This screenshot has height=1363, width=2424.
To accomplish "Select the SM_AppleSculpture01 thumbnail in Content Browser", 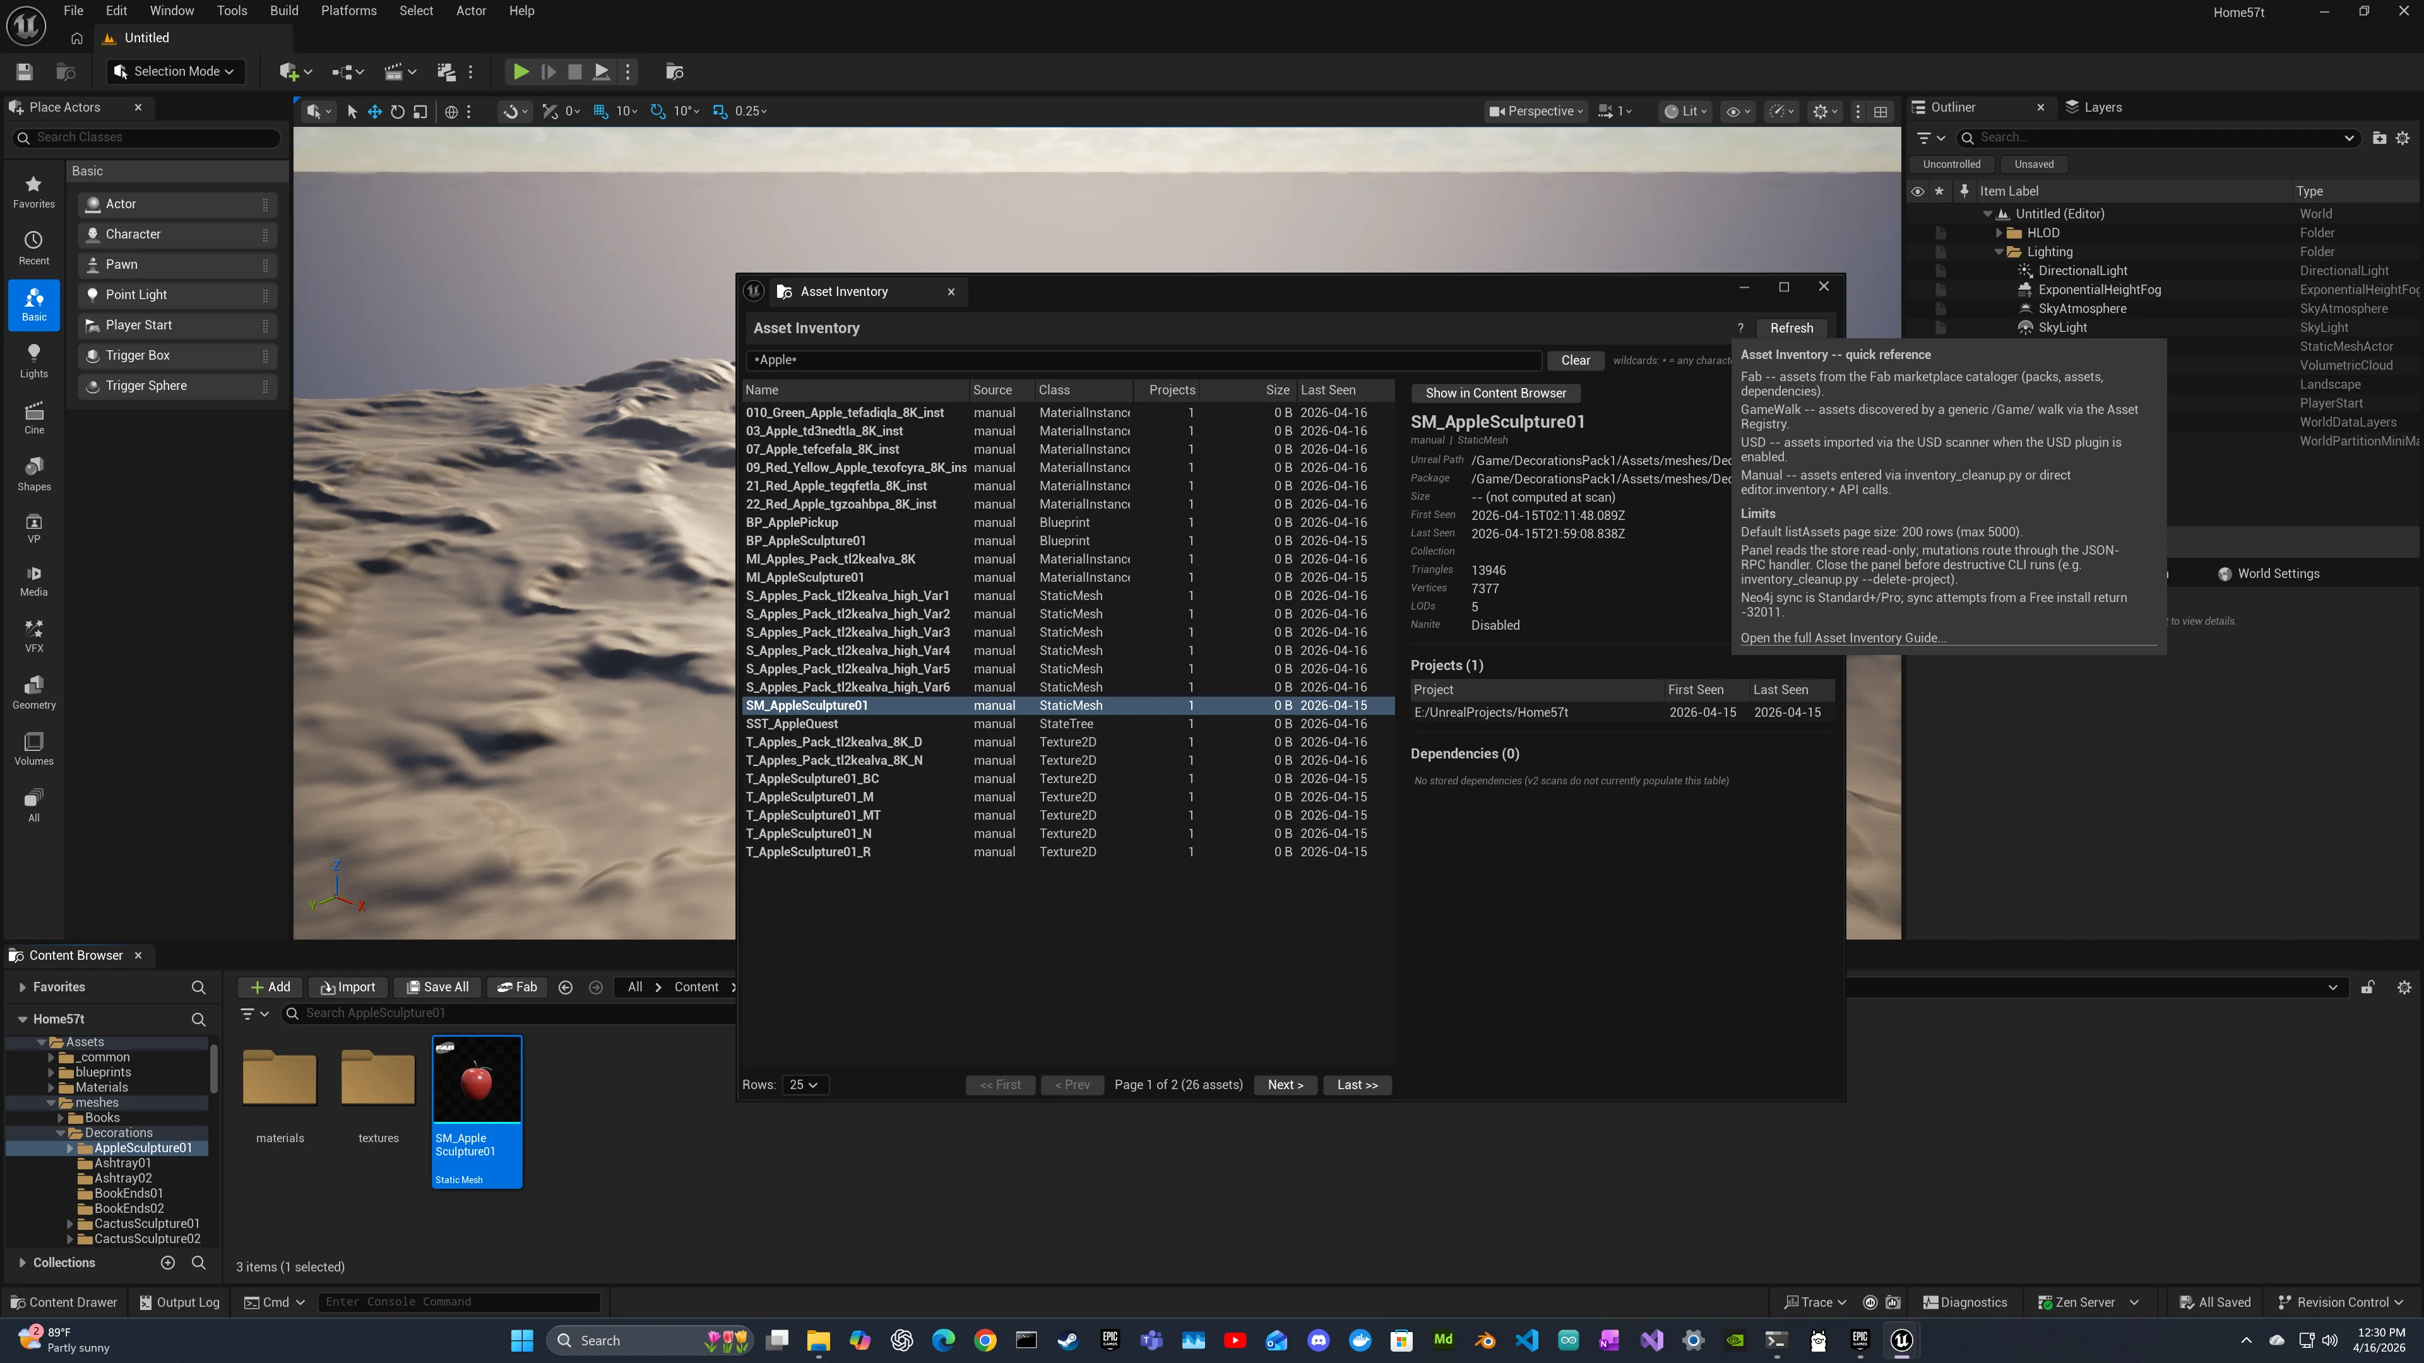I will pyautogui.click(x=477, y=1111).
